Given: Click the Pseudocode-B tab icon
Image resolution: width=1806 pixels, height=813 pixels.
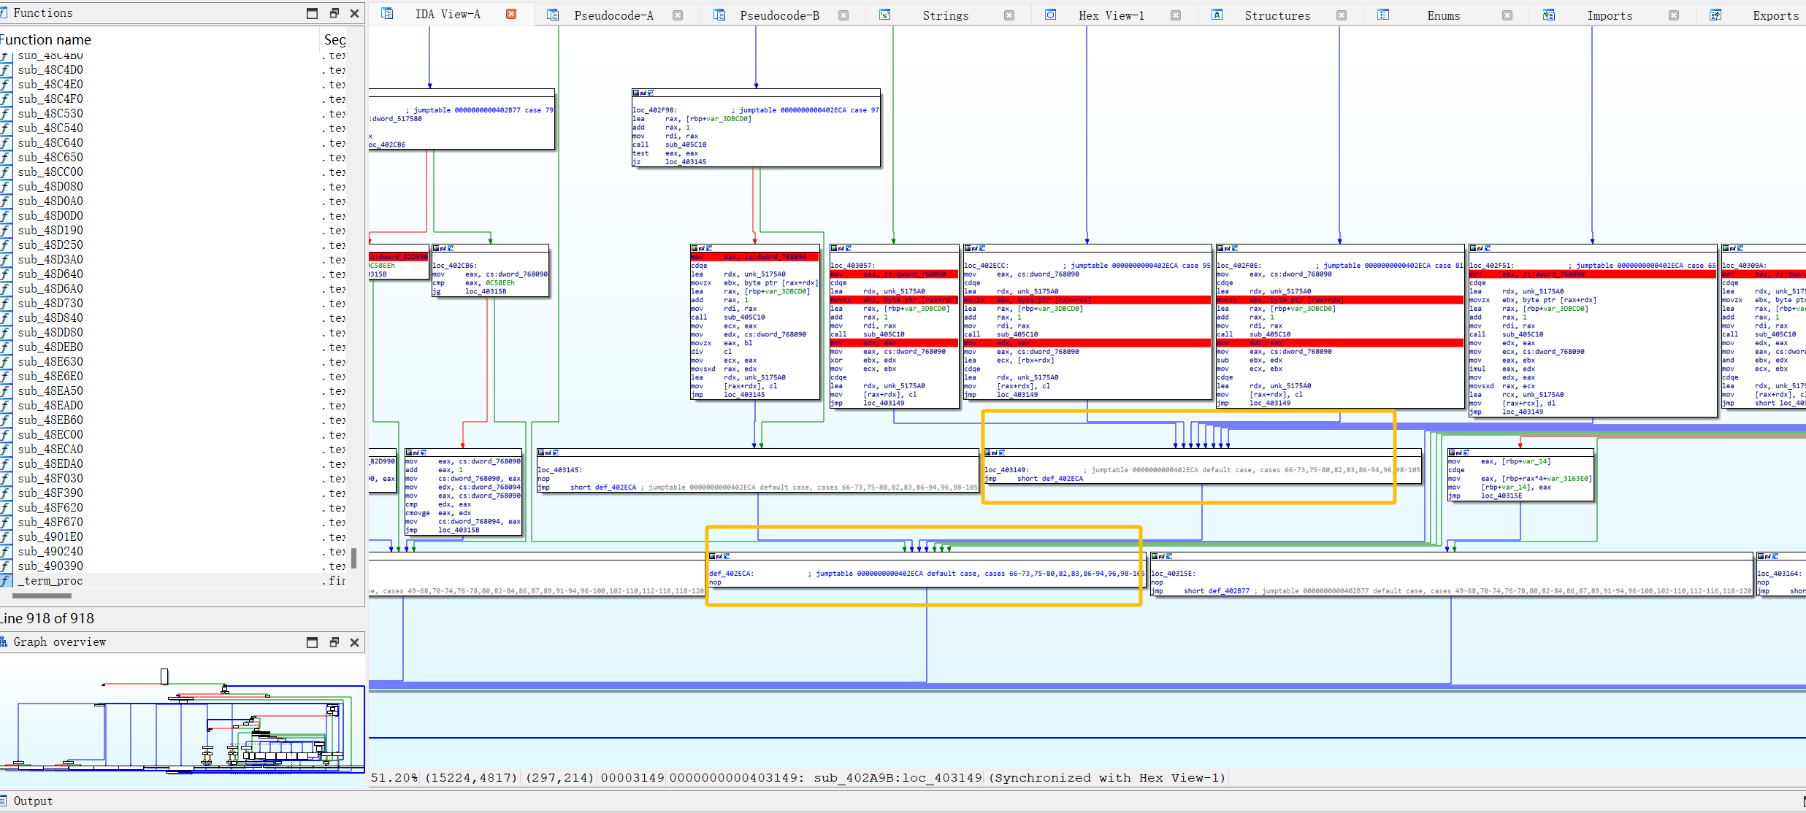Looking at the screenshot, I should (719, 15).
